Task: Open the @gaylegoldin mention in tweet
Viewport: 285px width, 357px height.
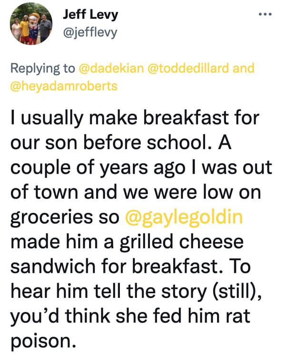Action: 184,217
